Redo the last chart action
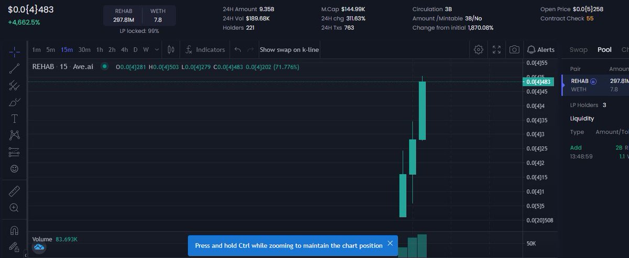This screenshot has width=629, height=258. [250, 50]
